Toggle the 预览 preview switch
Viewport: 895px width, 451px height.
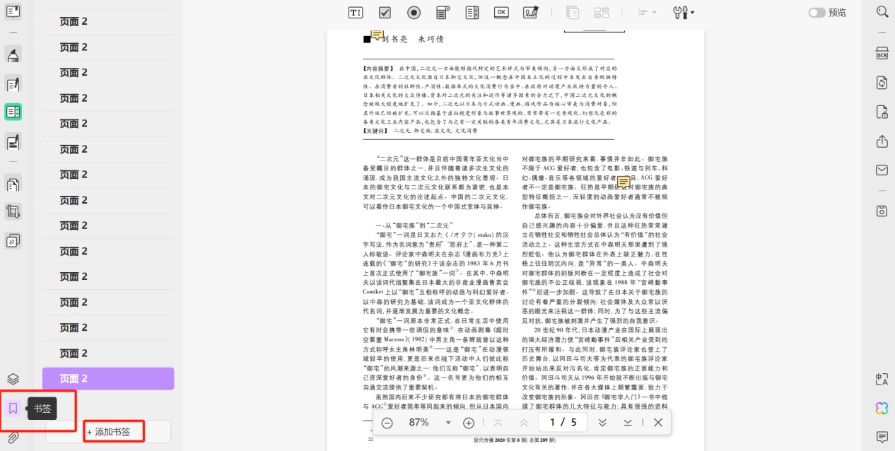pyautogui.click(x=817, y=13)
